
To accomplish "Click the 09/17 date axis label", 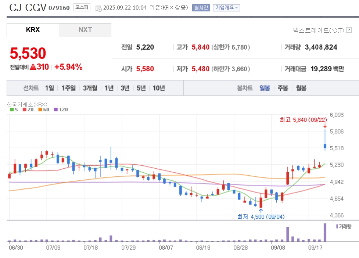I will [x=315, y=247].
